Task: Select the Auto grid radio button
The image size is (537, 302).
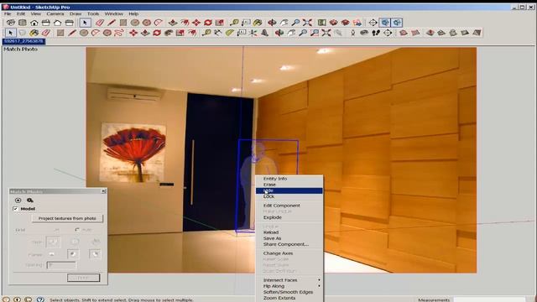Action: (77, 230)
